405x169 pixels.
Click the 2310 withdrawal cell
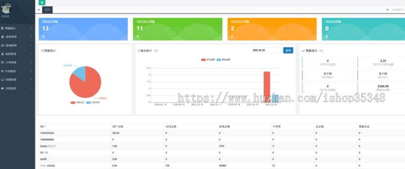(221, 146)
